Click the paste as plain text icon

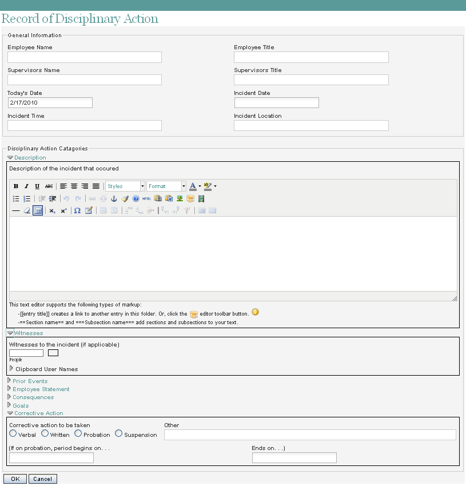click(x=158, y=198)
